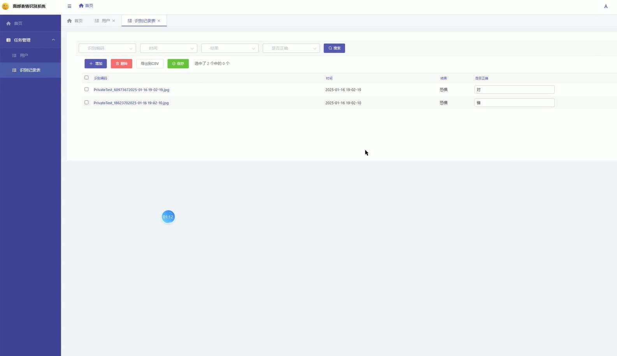Toggle the select-all checkbox in table header
Image resolution: width=617 pixels, height=356 pixels.
[86, 77]
